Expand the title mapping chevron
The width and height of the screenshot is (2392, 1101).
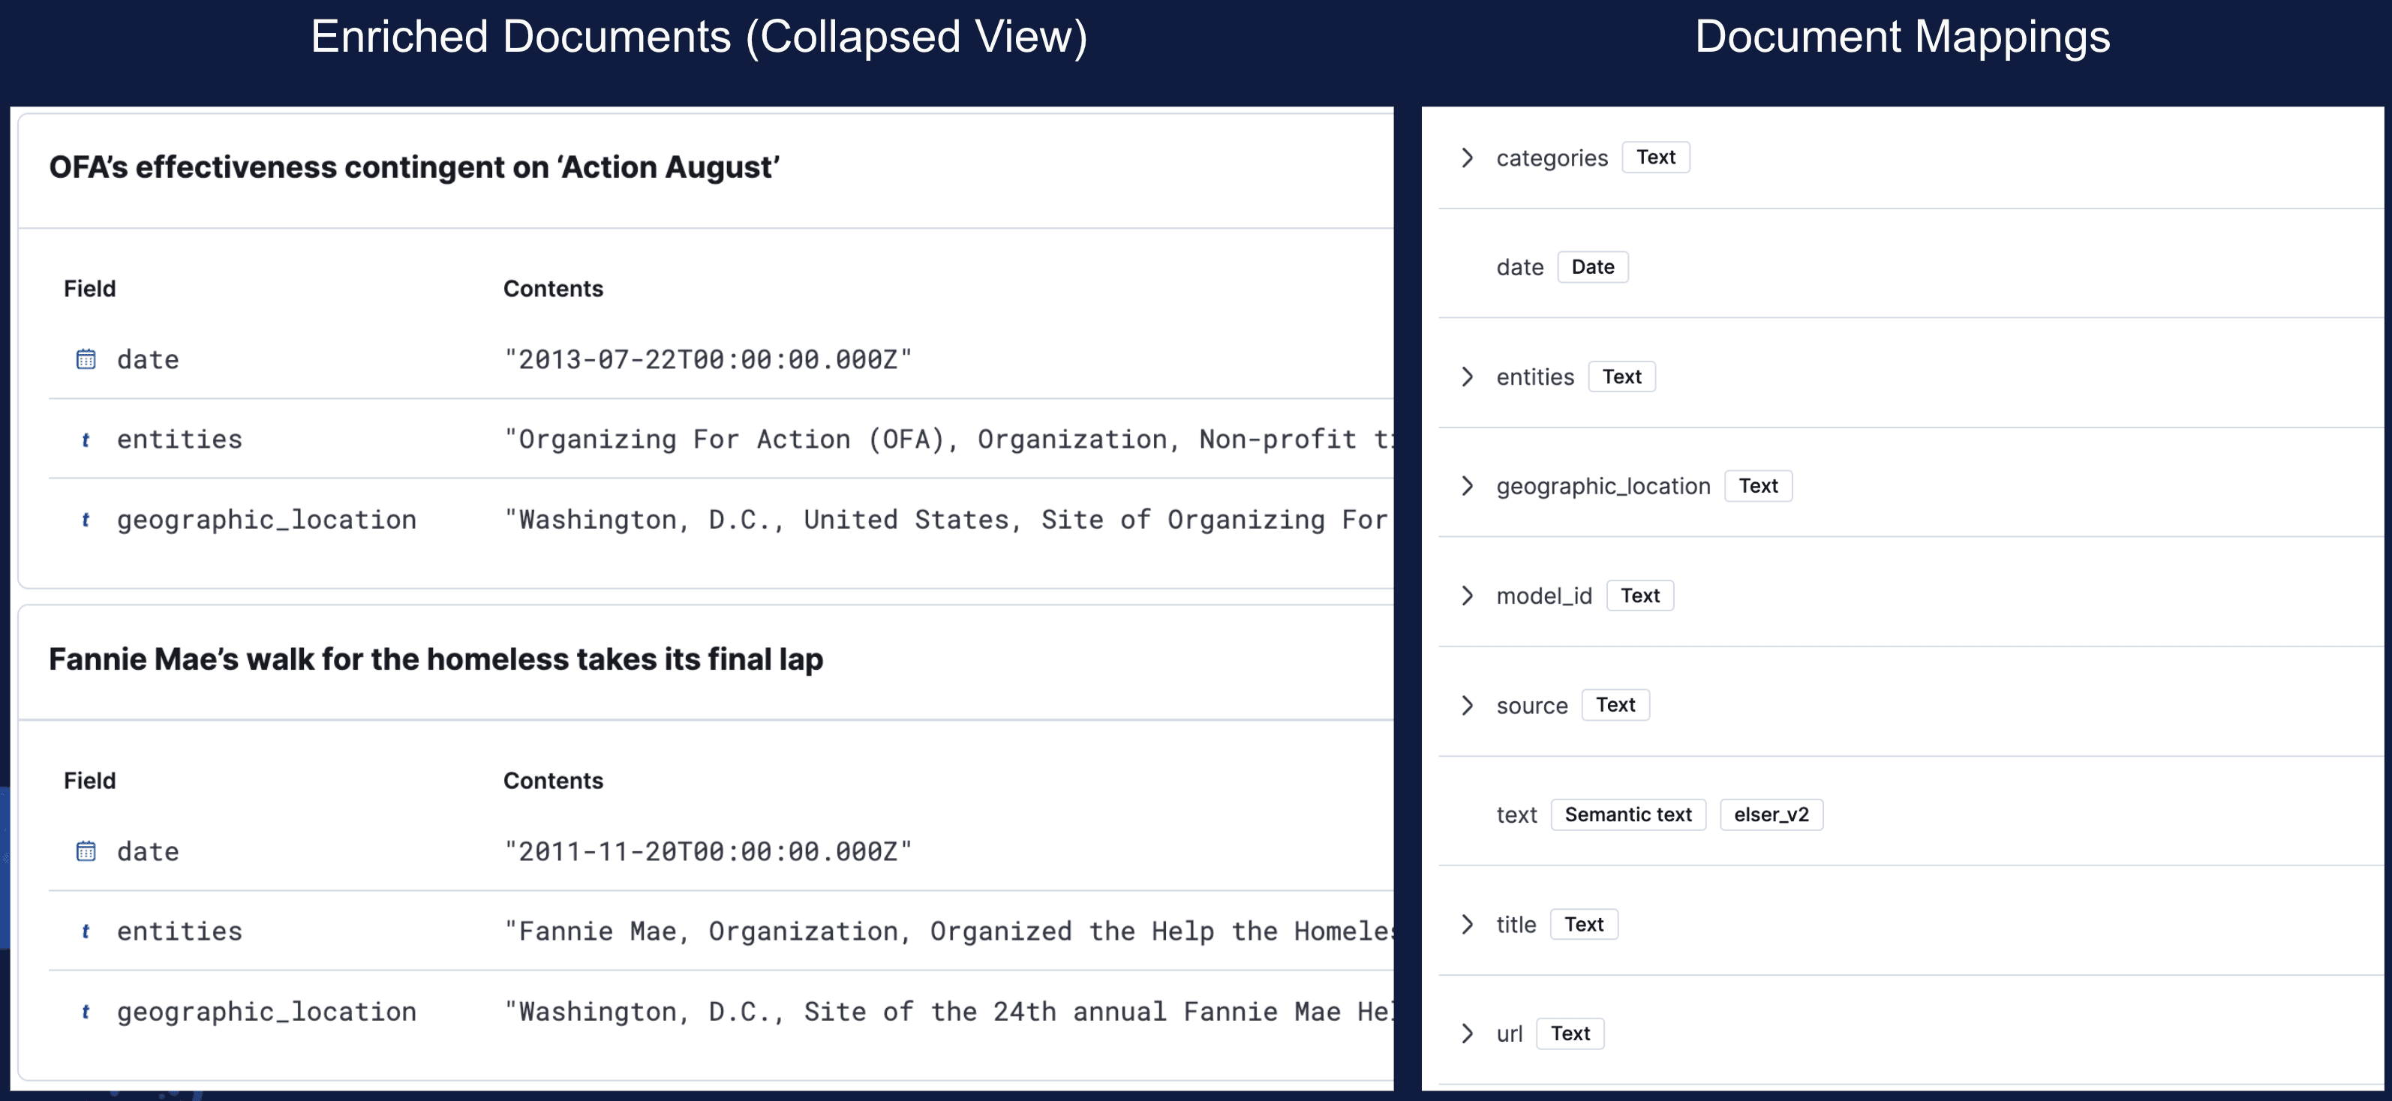click(x=1467, y=925)
